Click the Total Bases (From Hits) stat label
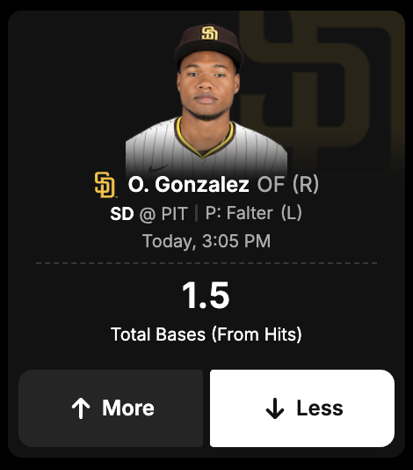Viewport: 413px width, 470px height. (x=206, y=334)
